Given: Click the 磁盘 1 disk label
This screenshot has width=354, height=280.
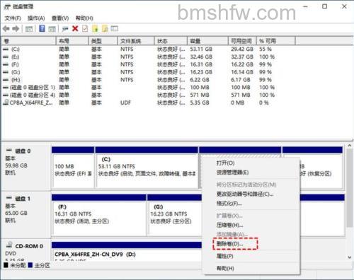Looking at the screenshot, I should coord(23,199).
